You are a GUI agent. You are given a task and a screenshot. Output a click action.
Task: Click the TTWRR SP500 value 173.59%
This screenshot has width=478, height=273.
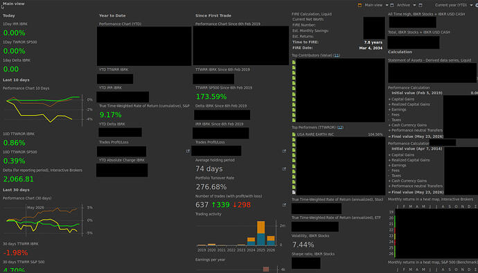click(x=211, y=97)
